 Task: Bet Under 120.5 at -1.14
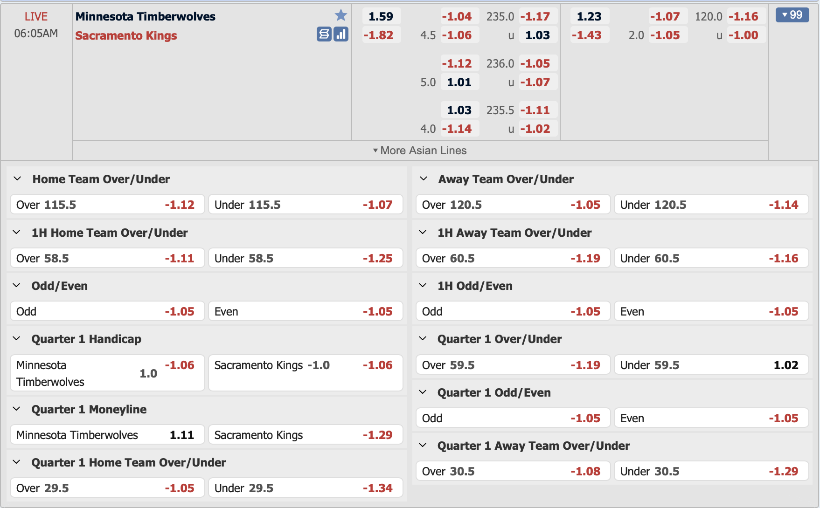click(x=711, y=205)
